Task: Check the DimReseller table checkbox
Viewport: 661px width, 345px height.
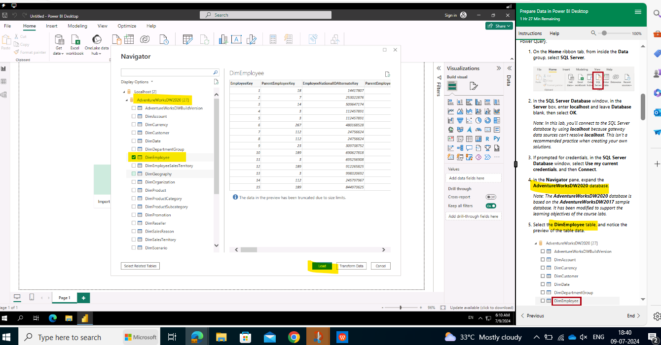Action: click(x=133, y=223)
